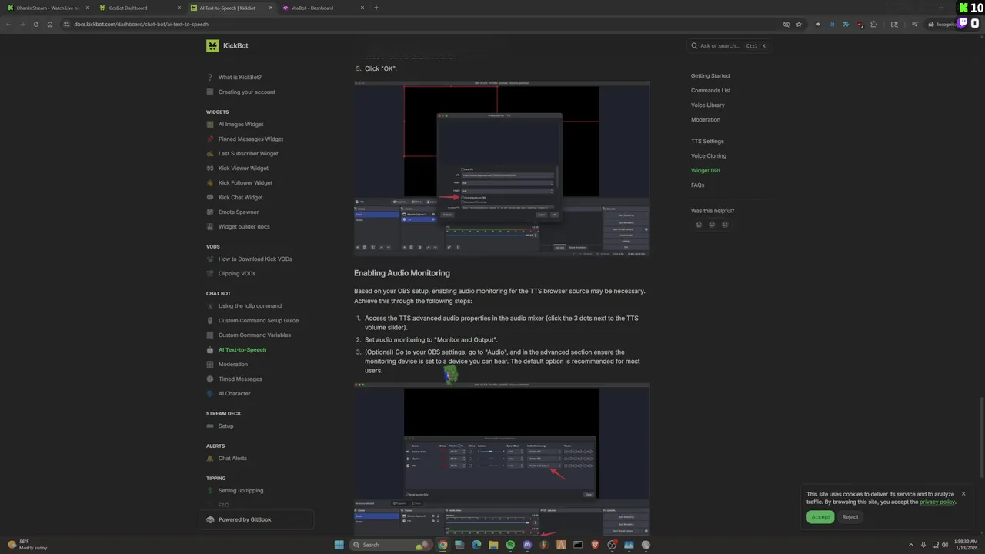Open the OBS audio monitoring screenshot
Viewport: 985px width, 554px height.
click(x=502, y=459)
